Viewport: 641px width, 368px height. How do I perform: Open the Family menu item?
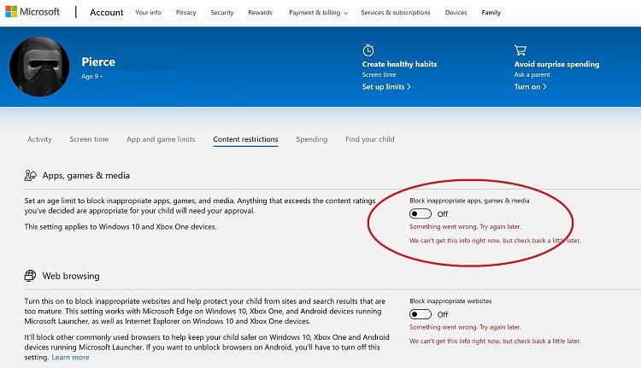491,13
